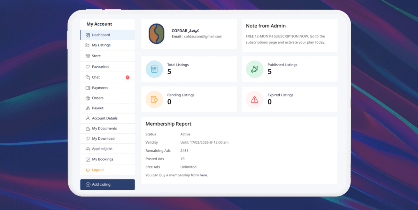This screenshot has width=418, height=210.
Task: Click the Orders box icon
Action: 88,98
